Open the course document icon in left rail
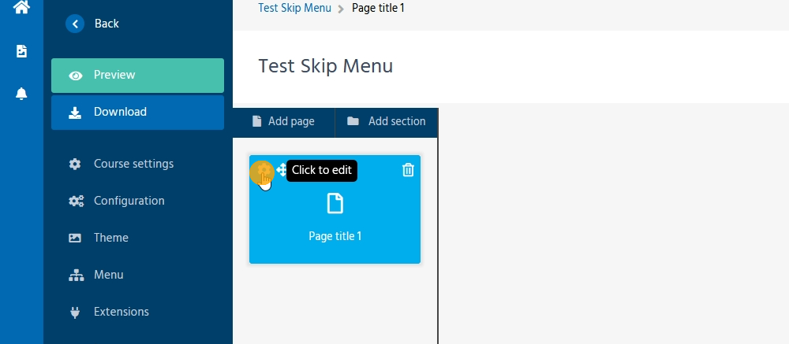 (21, 51)
